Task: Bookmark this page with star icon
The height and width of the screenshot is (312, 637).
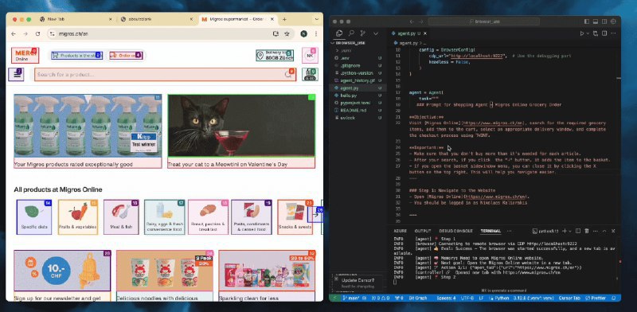Action: 287,33
